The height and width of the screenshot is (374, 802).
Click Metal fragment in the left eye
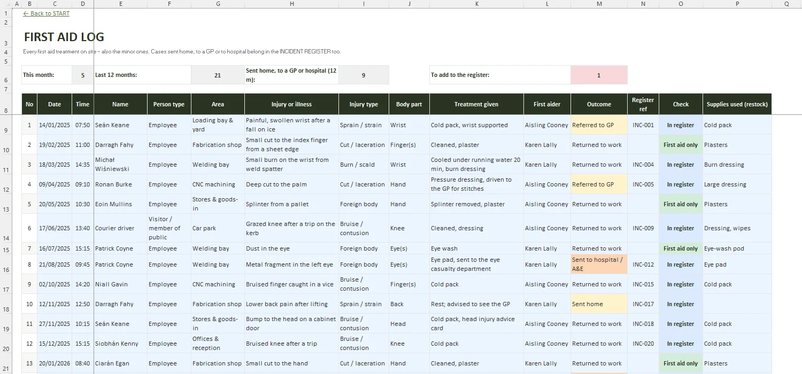click(x=291, y=264)
